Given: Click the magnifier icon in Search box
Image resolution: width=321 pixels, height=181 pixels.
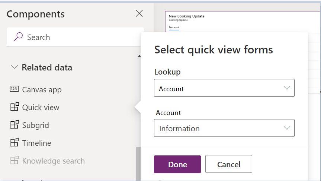Looking at the screenshot, I should pos(18,37).
